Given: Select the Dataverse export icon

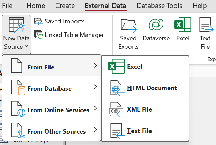Looking at the screenshot, I should [156, 25].
